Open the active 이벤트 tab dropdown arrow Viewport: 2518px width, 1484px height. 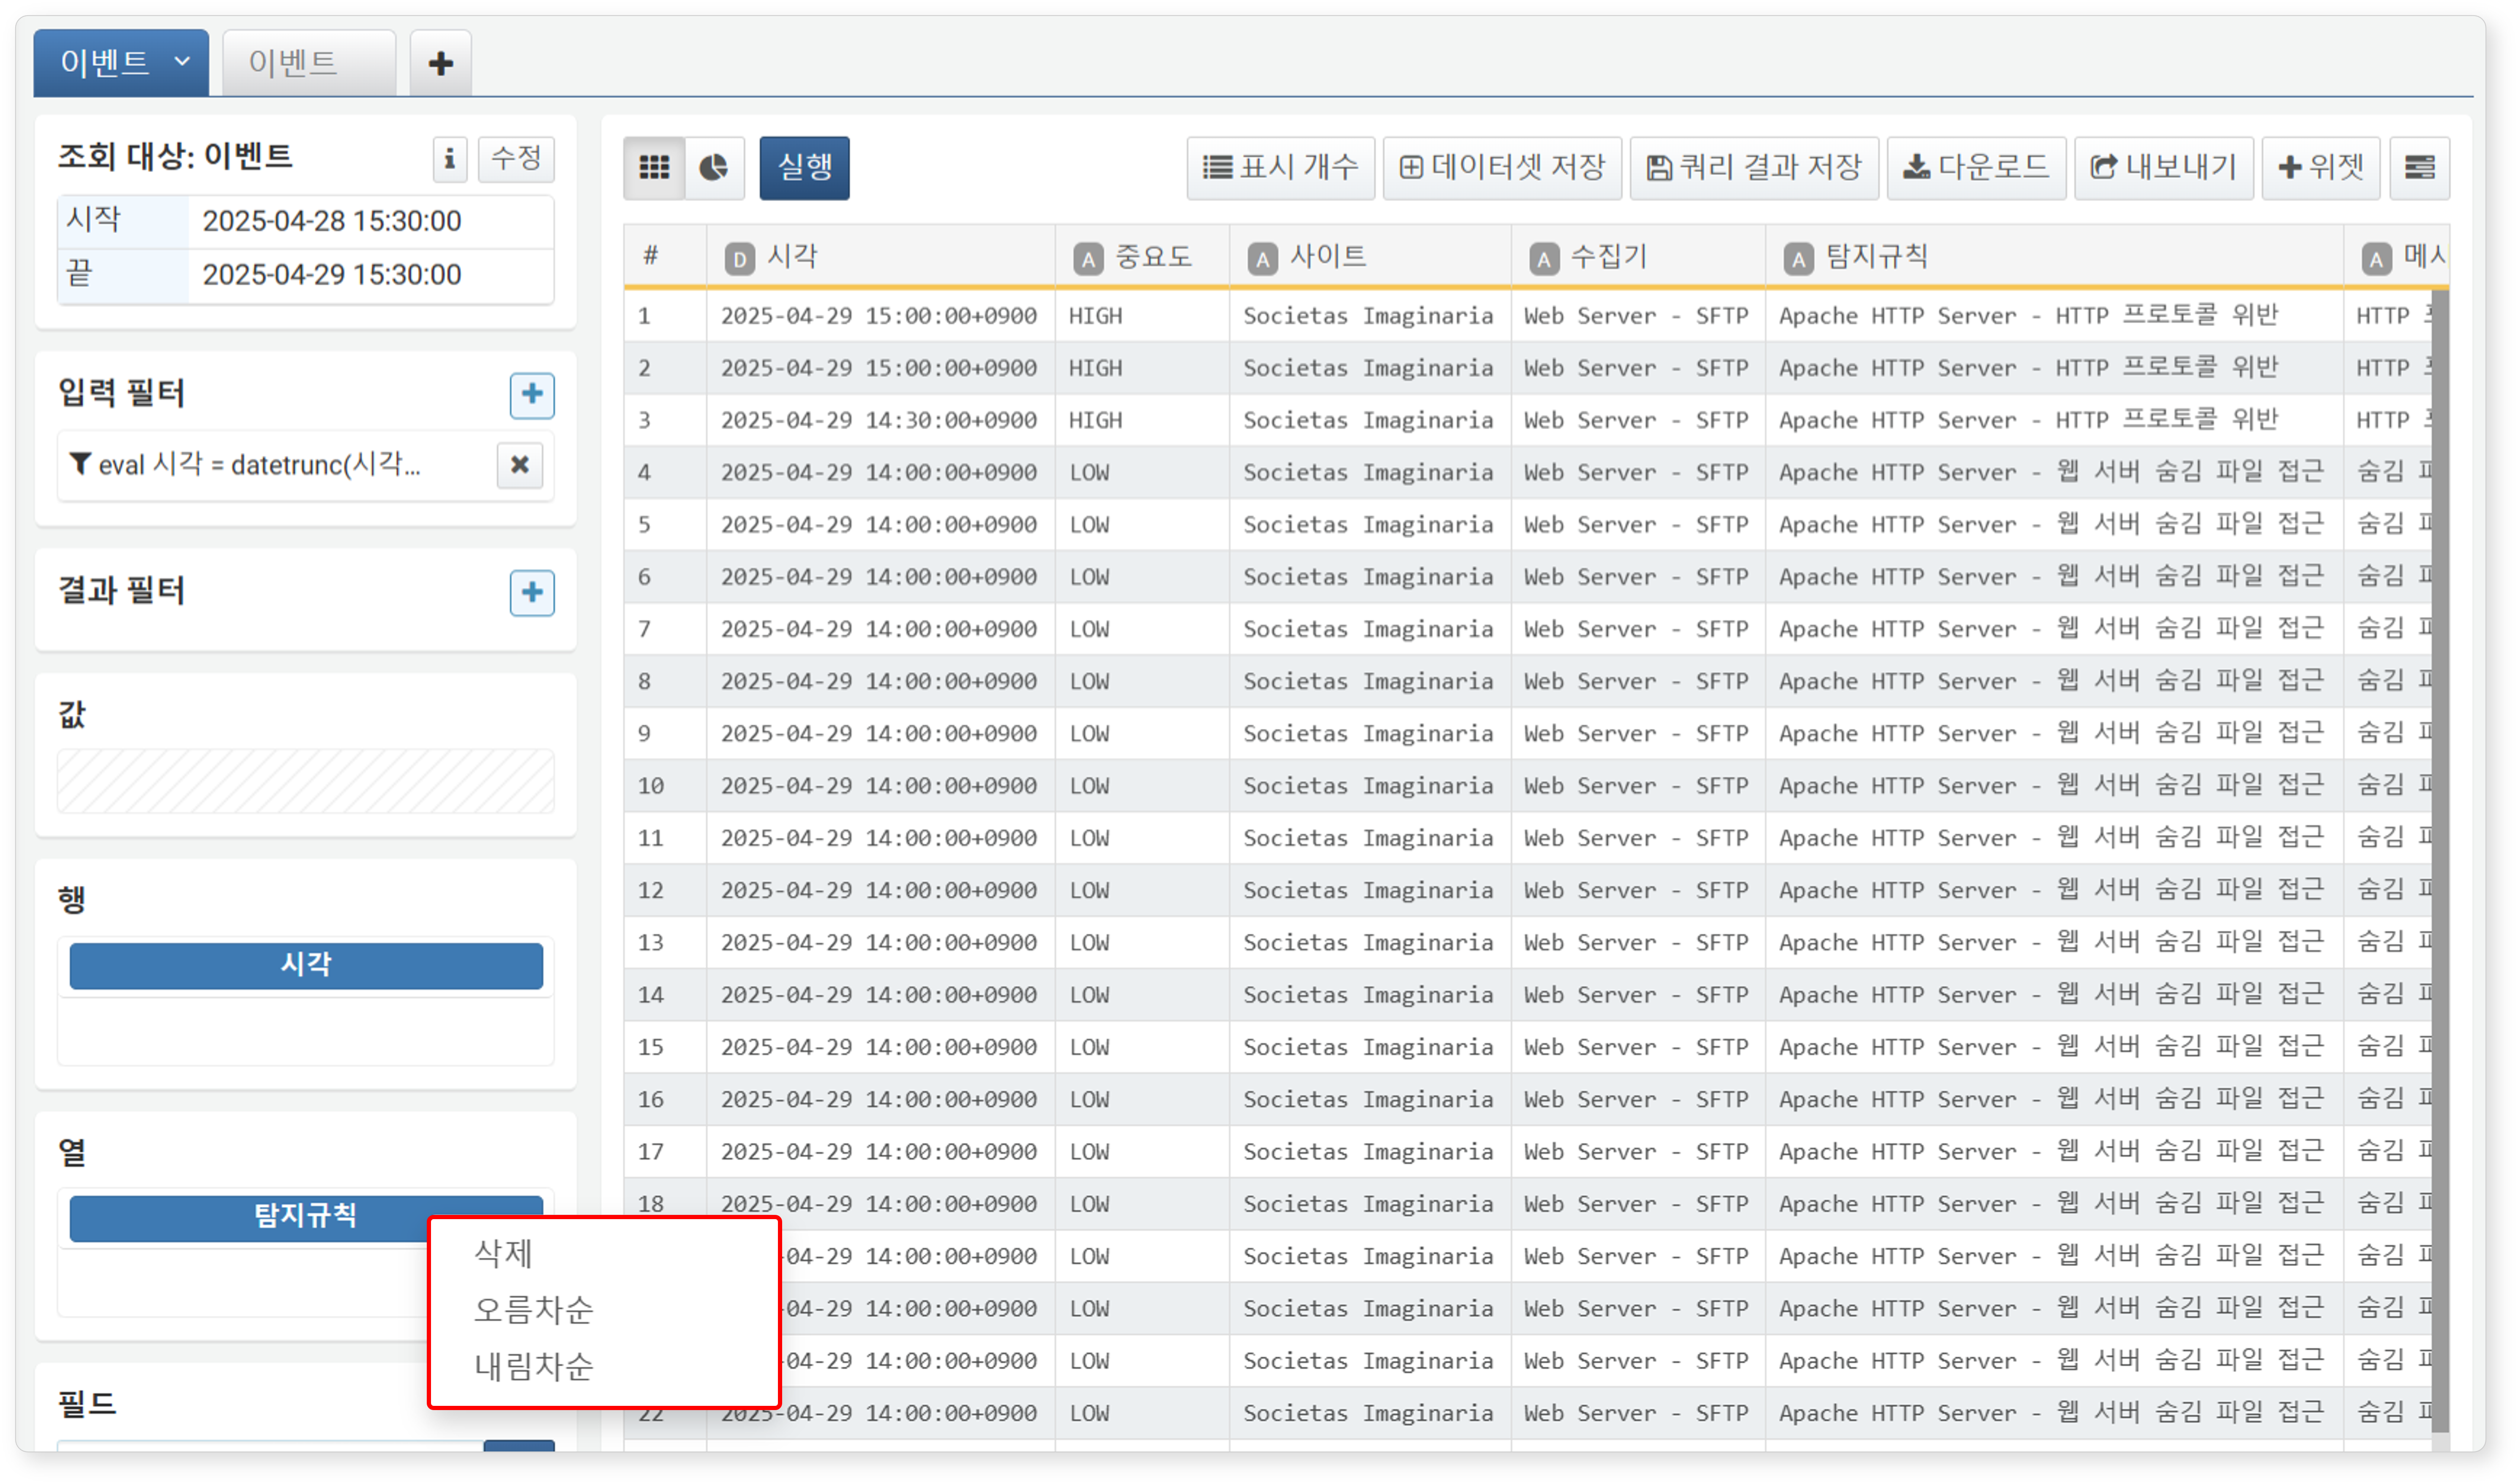pyautogui.click(x=182, y=62)
